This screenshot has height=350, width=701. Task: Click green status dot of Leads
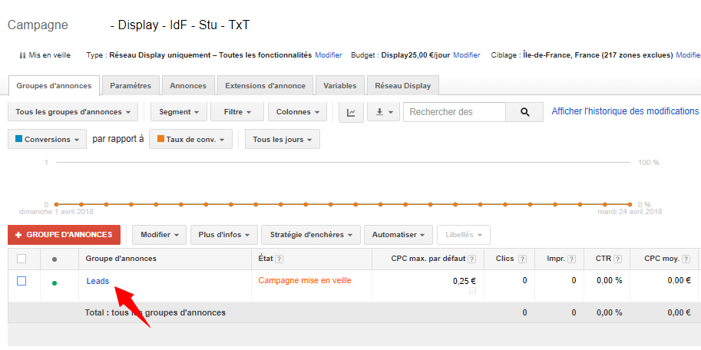pyautogui.click(x=54, y=282)
